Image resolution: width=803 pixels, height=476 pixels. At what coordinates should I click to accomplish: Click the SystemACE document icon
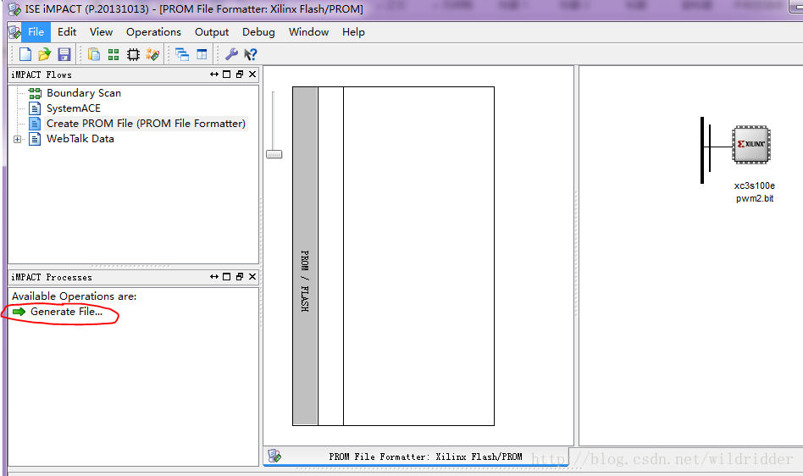click(35, 108)
